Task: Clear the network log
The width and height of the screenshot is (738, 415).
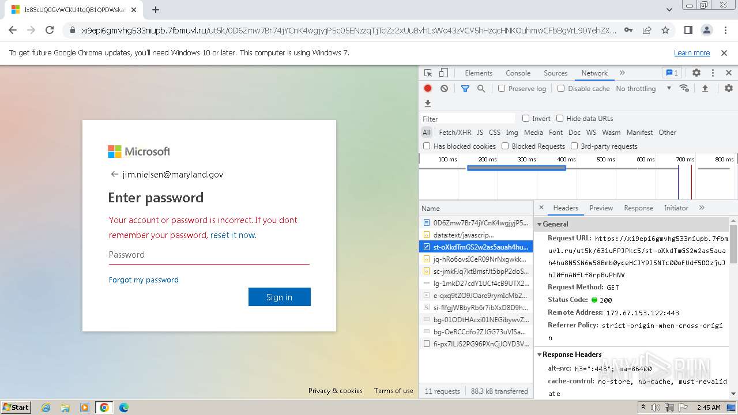Action: tap(444, 89)
